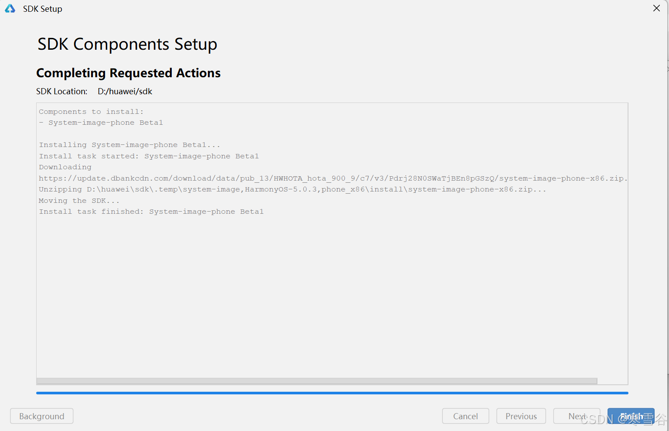669x431 pixels.
Task: Click the 'SDK Setup' window title
Action: pyautogui.click(x=43, y=9)
